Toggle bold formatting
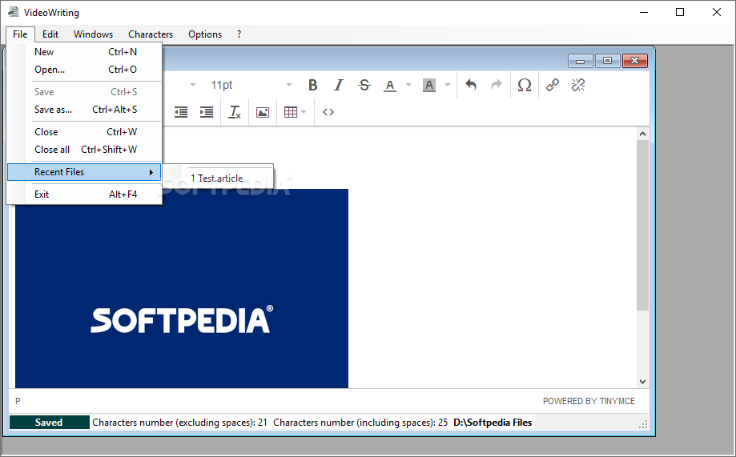The height and width of the screenshot is (457, 736). [312, 85]
